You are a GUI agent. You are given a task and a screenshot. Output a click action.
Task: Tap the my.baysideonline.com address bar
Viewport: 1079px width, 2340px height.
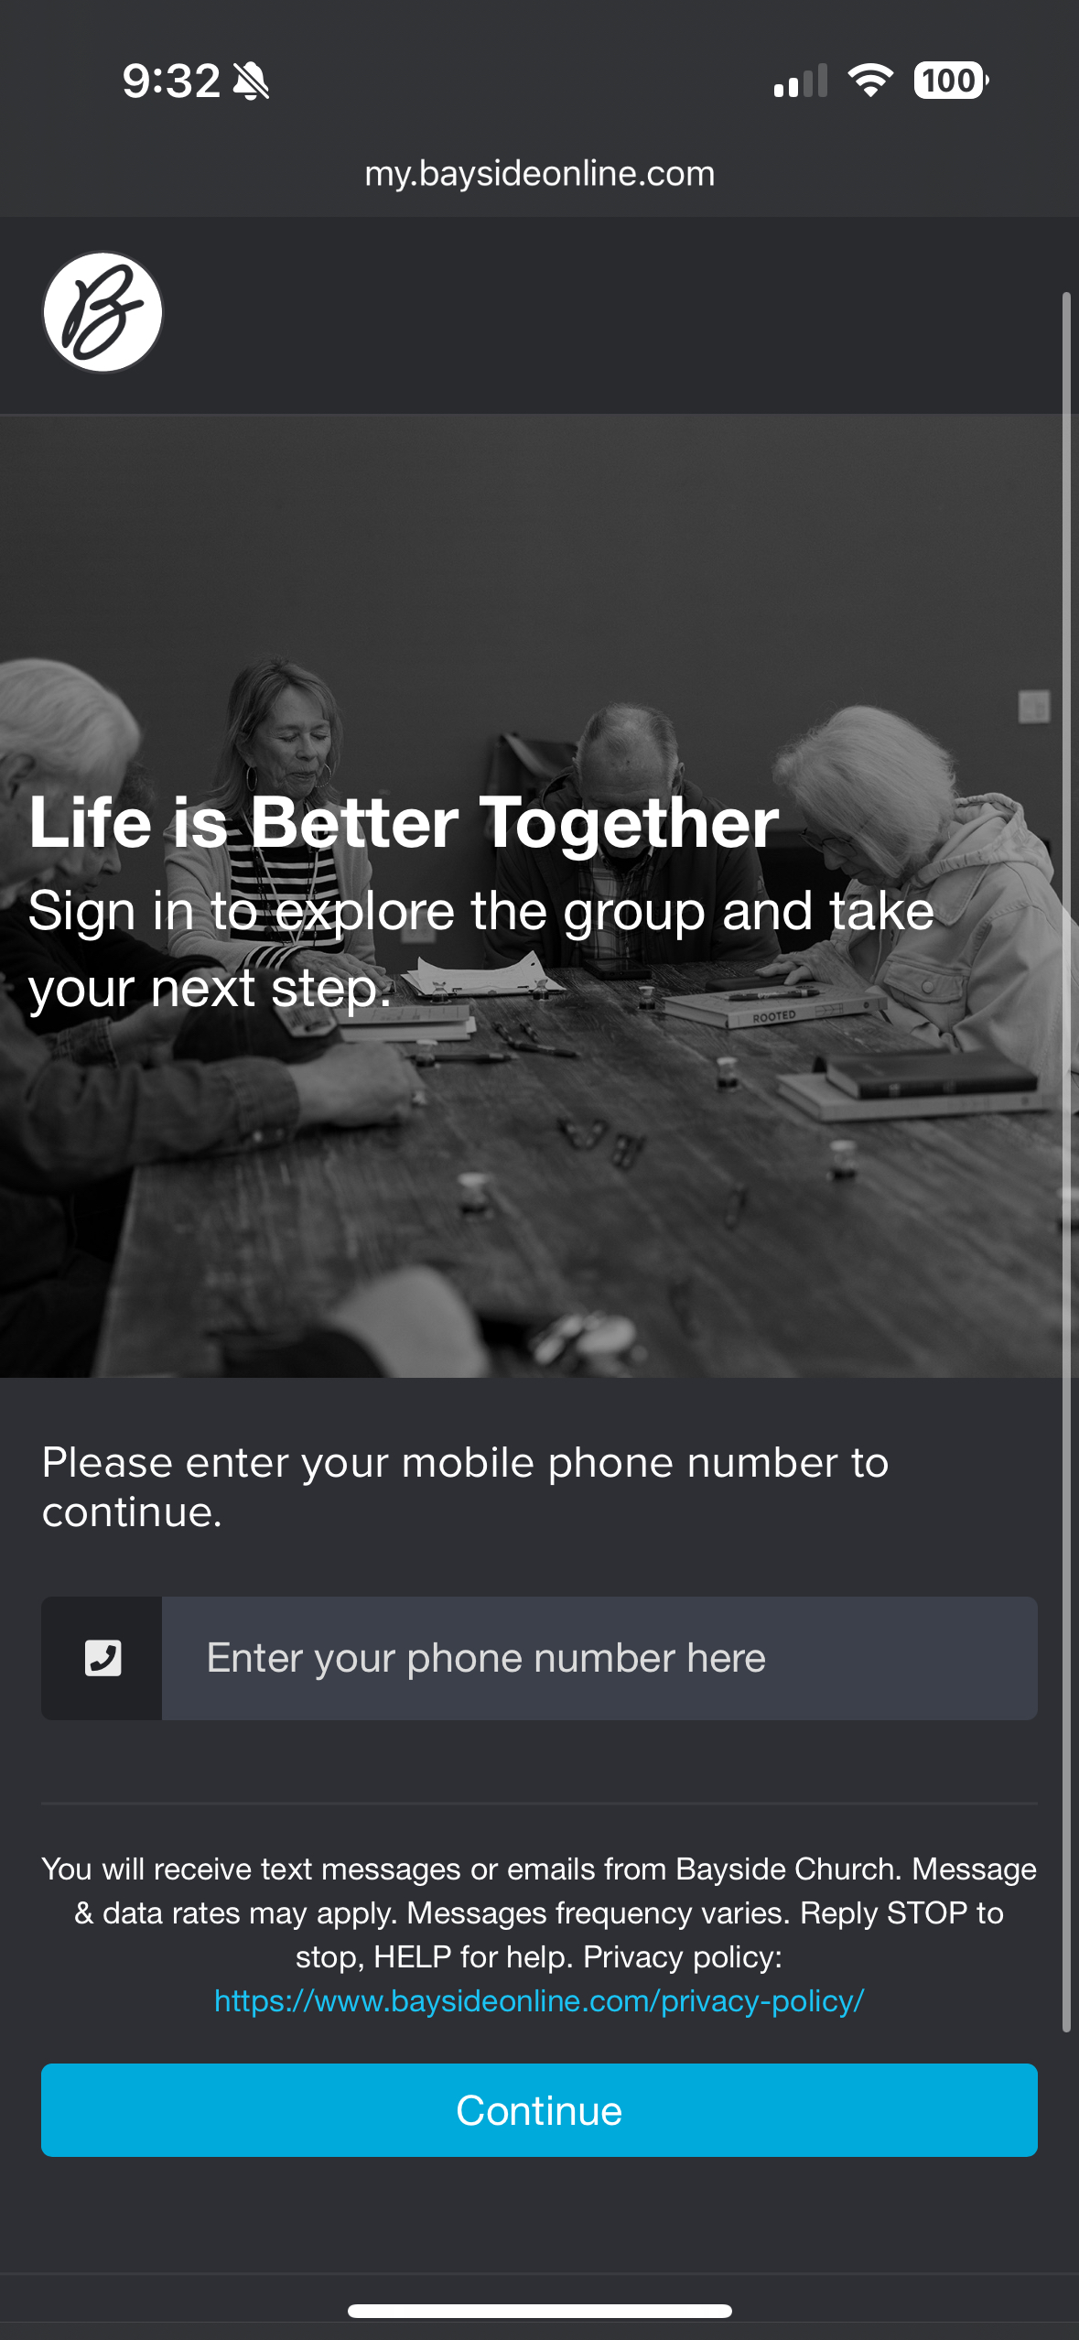coord(539,173)
